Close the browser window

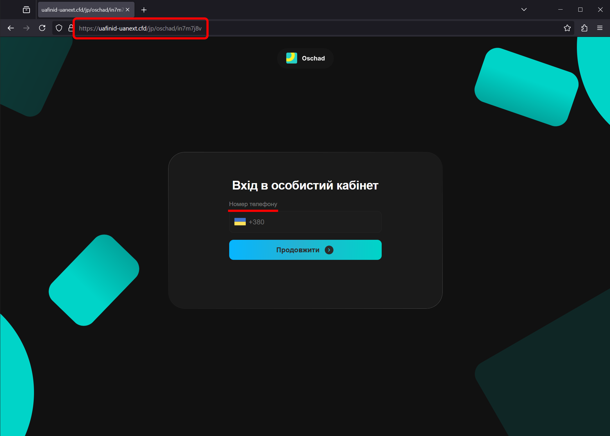pos(600,10)
